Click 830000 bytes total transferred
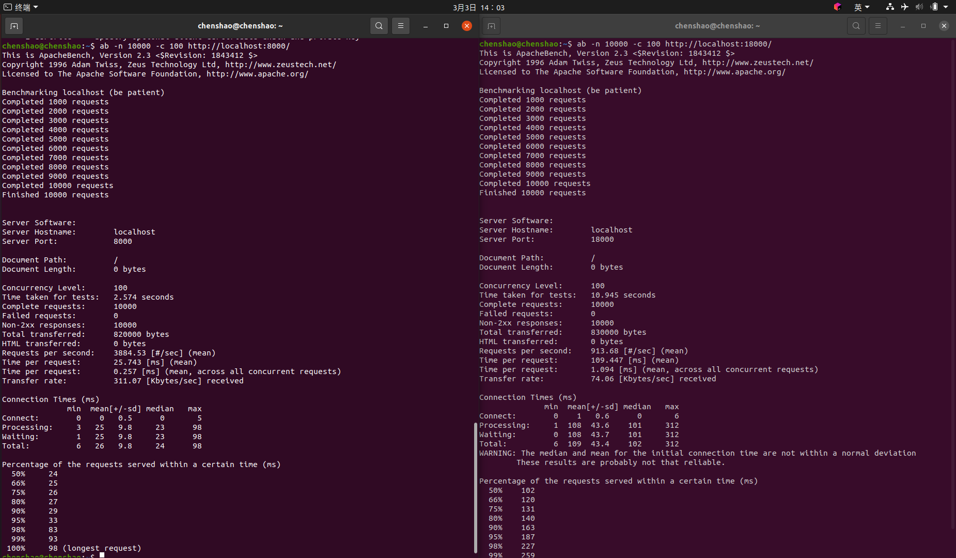This screenshot has height=558, width=956. click(x=618, y=332)
